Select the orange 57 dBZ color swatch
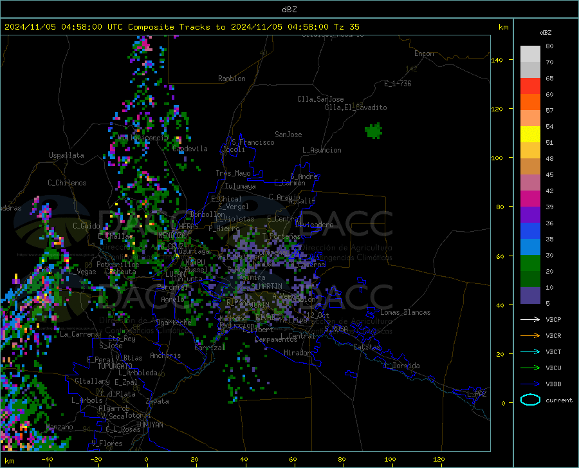 pyautogui.click(x=530, y=102)
